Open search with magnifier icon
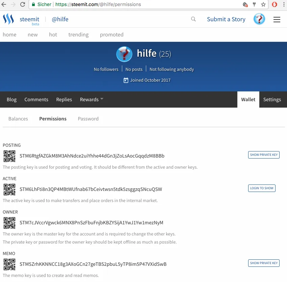The width and height of the screenshot is (287, 282). point(193,19)
